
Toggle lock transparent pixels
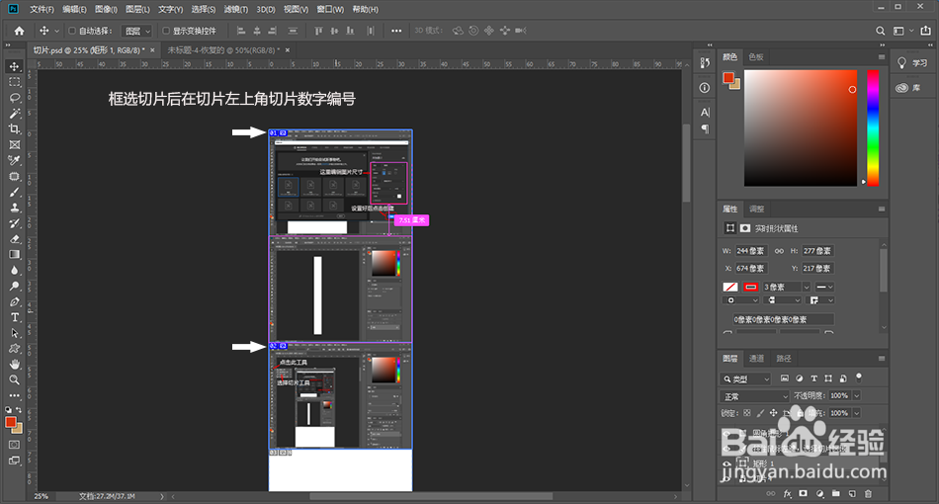click(747, 413)
